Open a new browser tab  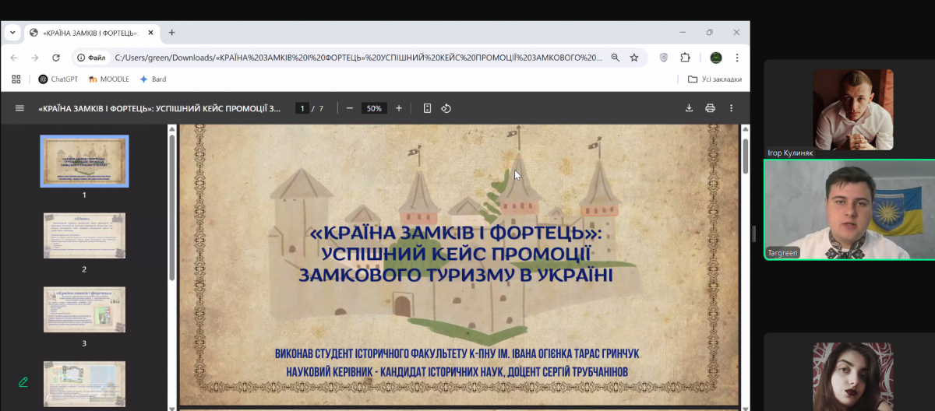tap(171, 33)
